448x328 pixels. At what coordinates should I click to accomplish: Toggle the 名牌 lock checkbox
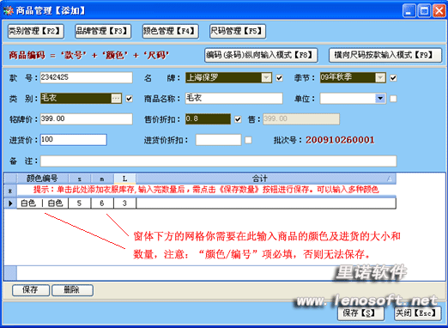point(279,78)
